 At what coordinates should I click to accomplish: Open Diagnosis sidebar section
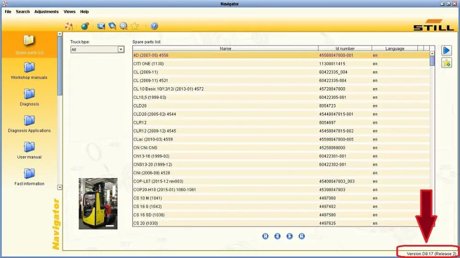pos(29,97)
